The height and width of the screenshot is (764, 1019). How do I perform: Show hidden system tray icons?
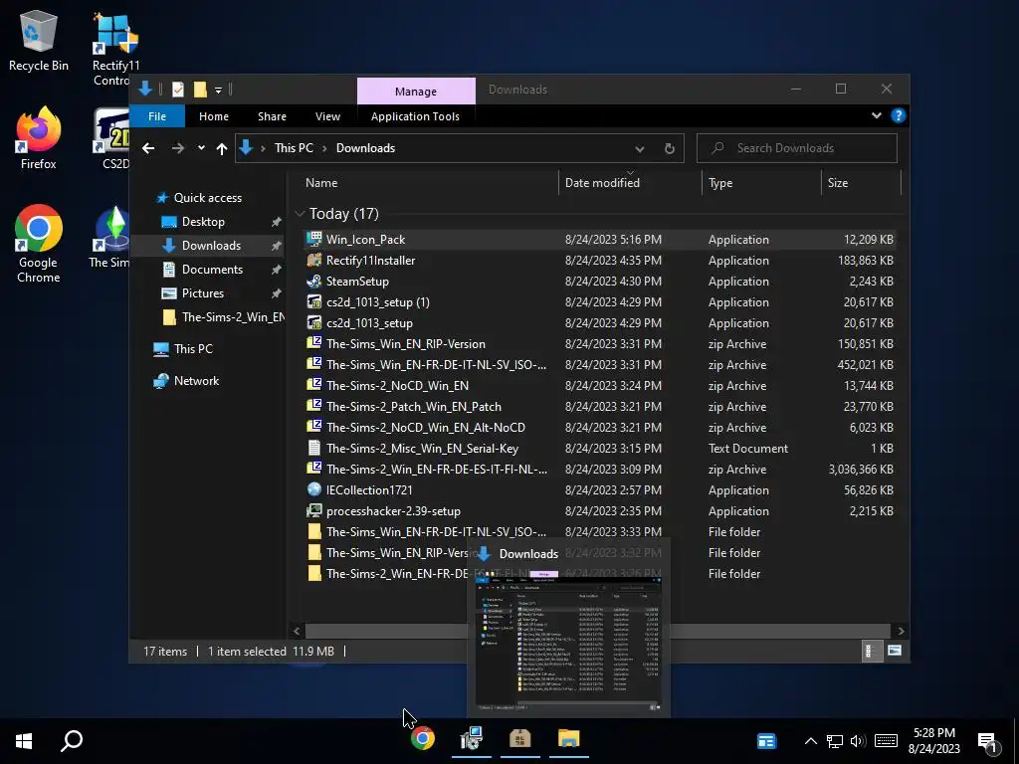point(810,740)
